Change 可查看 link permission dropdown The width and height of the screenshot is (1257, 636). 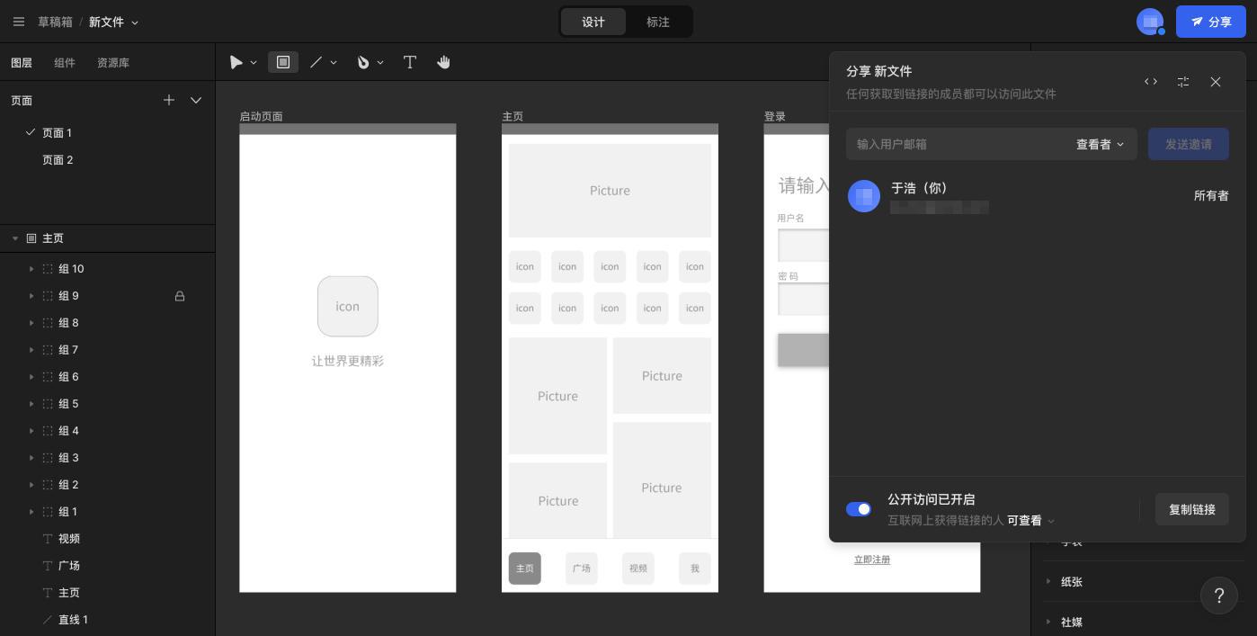click(1031, 521)
